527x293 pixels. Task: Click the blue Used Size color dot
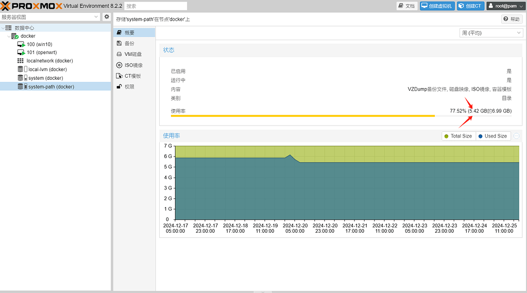[480, 136]
